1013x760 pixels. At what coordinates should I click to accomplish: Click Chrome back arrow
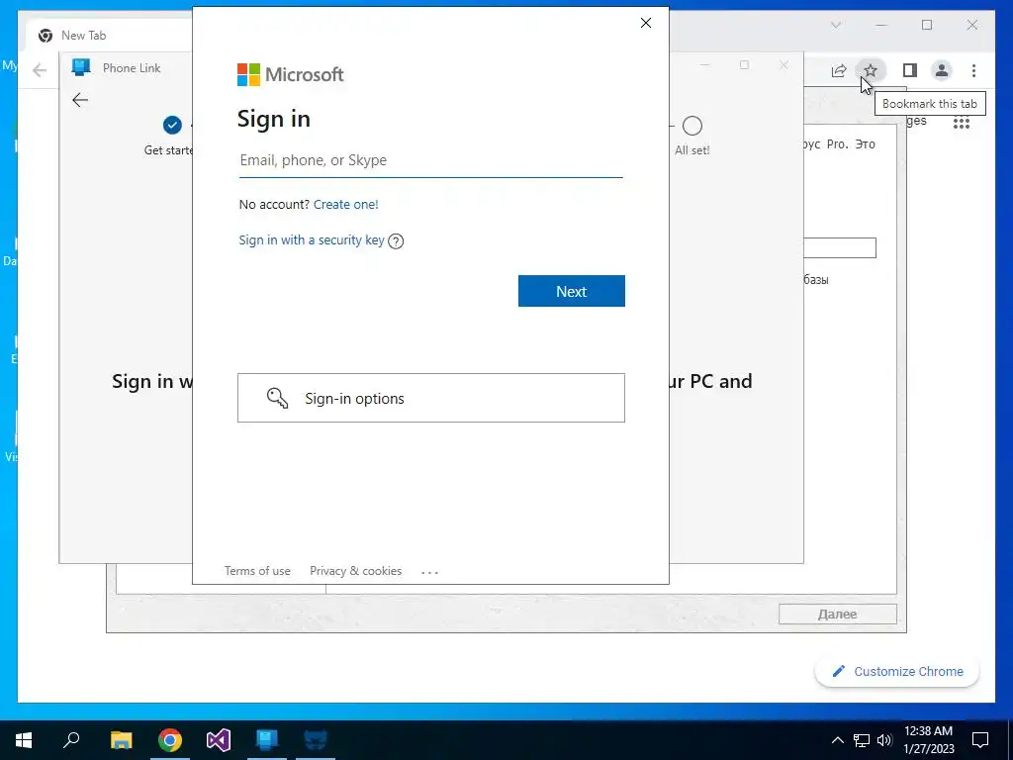tap(40, 70)
